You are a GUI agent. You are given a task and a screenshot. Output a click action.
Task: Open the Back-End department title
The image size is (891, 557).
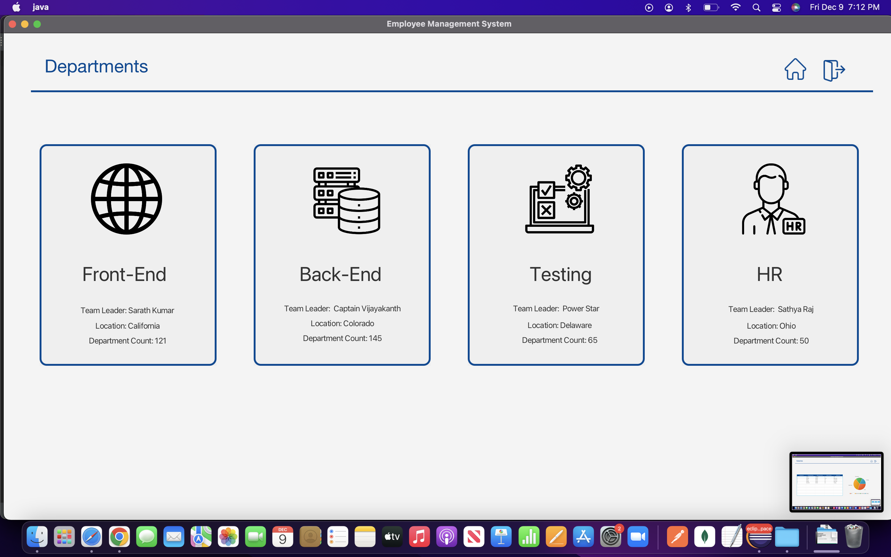click(x=340, y=274)
